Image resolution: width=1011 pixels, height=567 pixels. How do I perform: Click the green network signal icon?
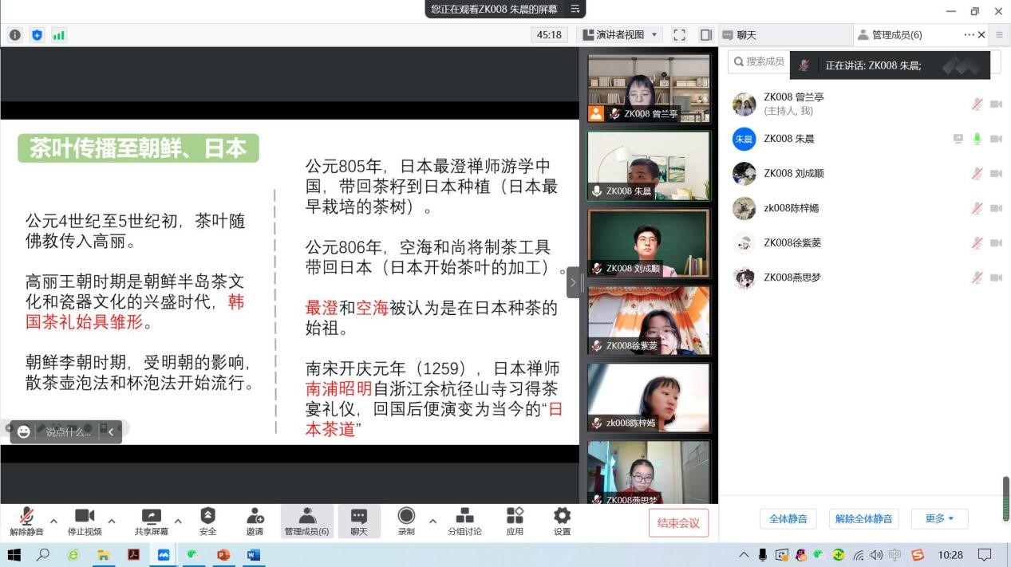58,35
